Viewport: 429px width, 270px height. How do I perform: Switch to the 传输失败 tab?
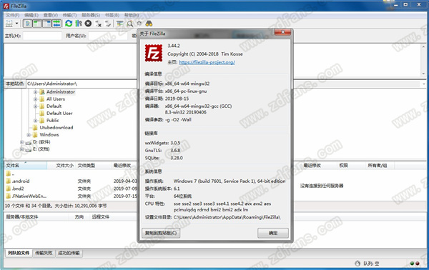tap(44, 253)
